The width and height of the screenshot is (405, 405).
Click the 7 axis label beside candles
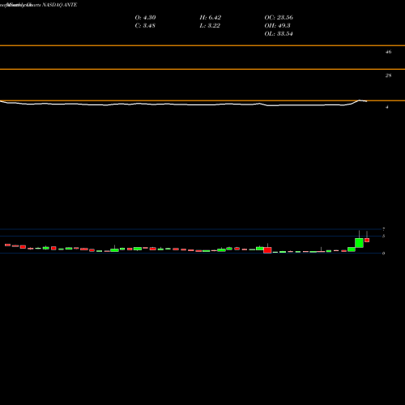coord(384,229)
